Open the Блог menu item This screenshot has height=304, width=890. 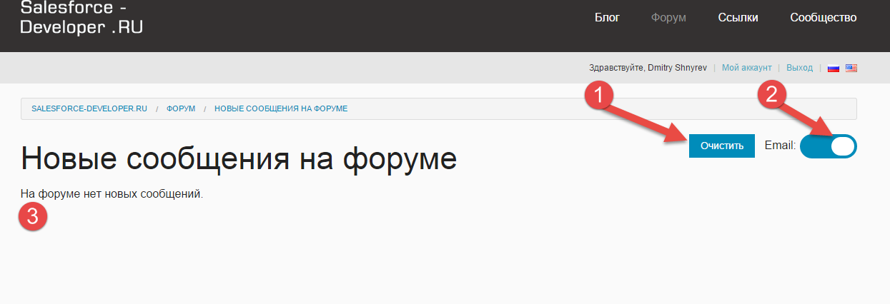point(607,18)
